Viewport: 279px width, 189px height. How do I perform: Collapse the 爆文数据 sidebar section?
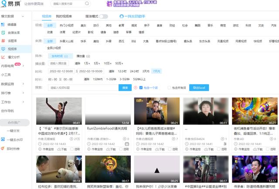tap(30, 16)
